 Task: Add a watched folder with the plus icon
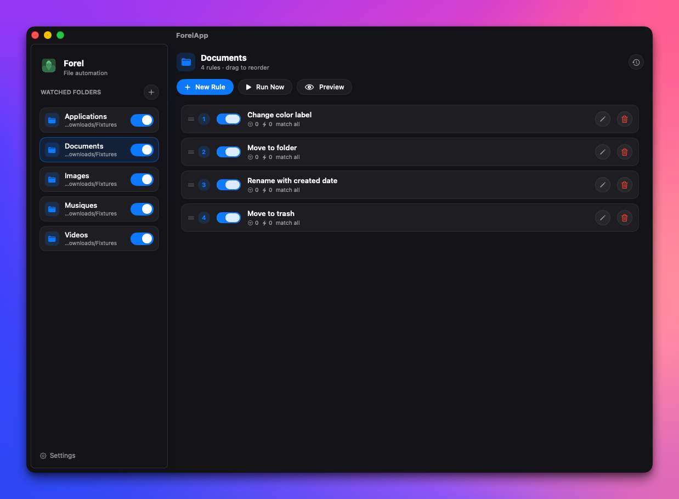coord(151,92)
